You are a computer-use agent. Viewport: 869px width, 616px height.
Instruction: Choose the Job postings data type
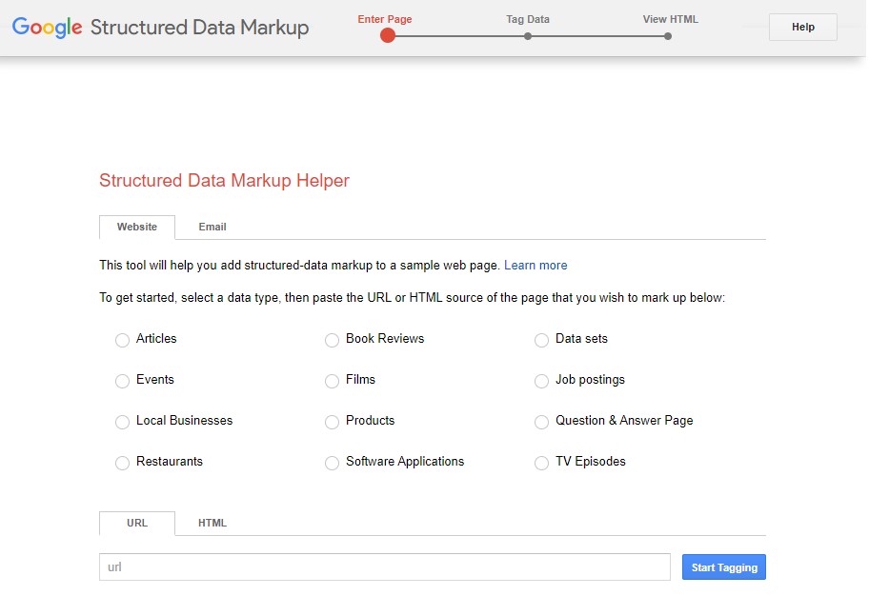541,381
